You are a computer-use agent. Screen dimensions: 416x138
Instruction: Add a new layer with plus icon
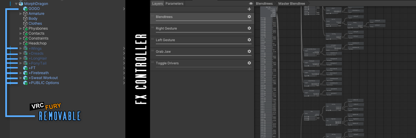249,9
